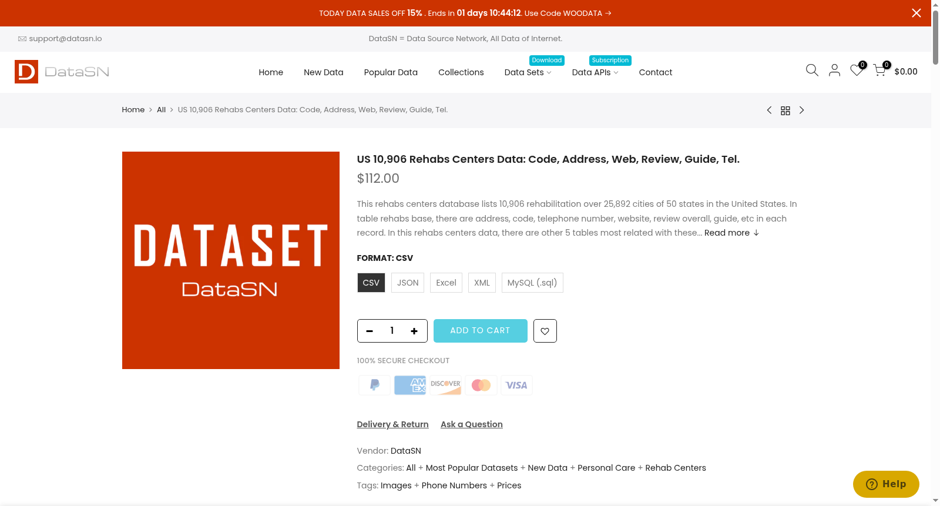Image resolution: width=940 pixels, height=506 pixels.
Task: Open the user account icon
Action: pos(834,71)
